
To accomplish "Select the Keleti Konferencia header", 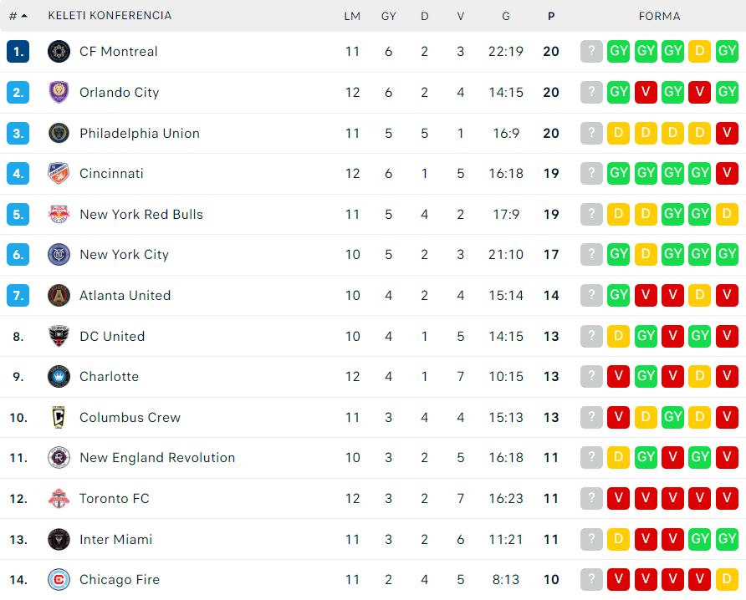I will pyautogui.click(x=110, y=15).
